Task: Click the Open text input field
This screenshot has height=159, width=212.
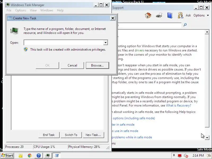Action: 64,42
